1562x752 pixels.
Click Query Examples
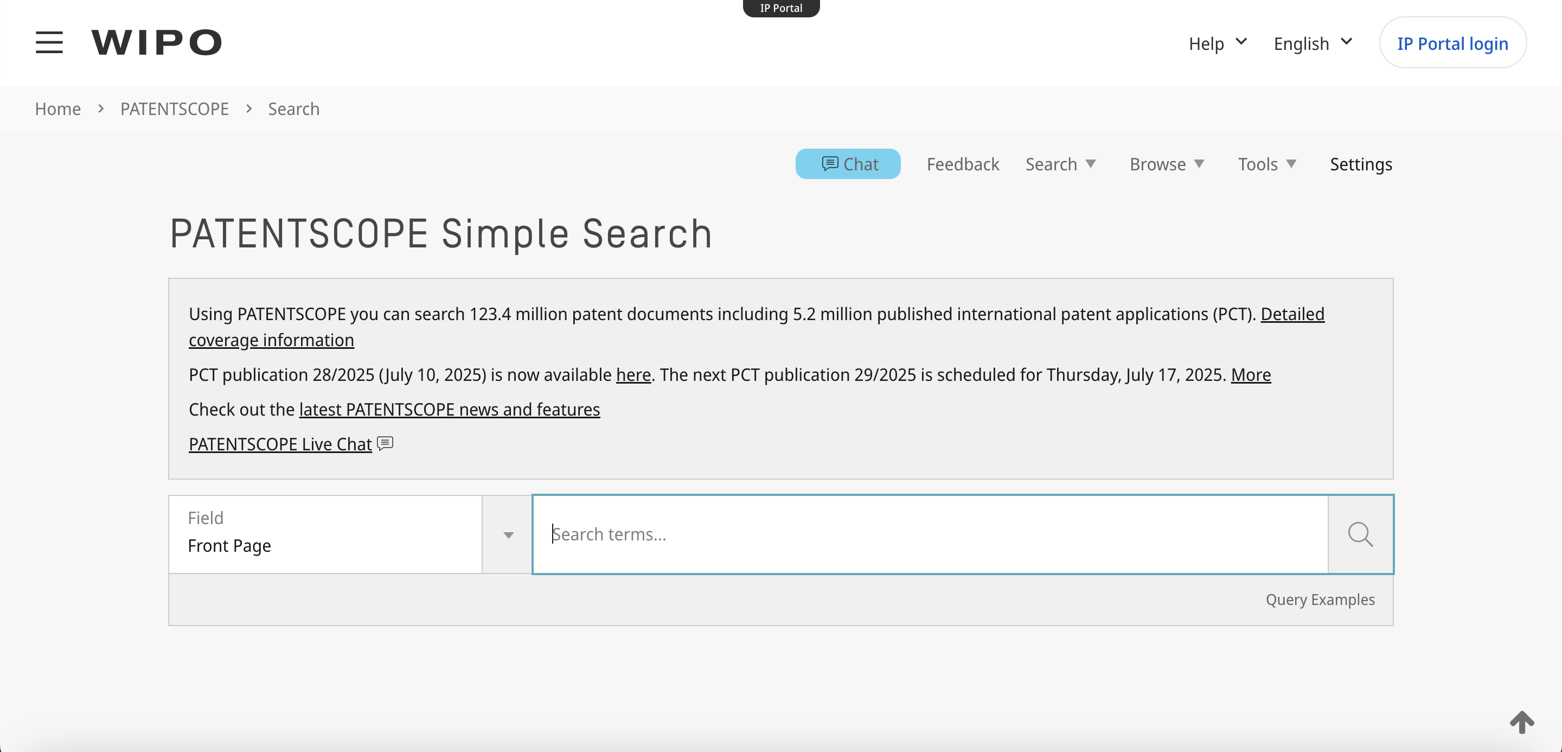(1320, 599)
